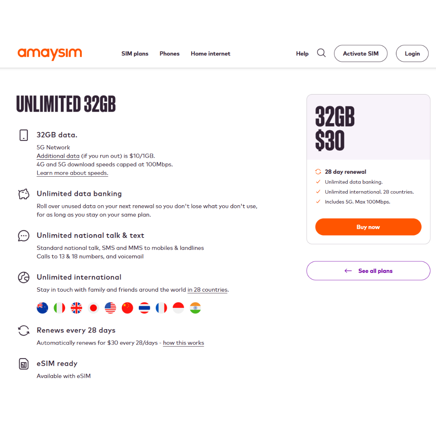
Task: Click the amaysim logo
Action: pos(50,54)
